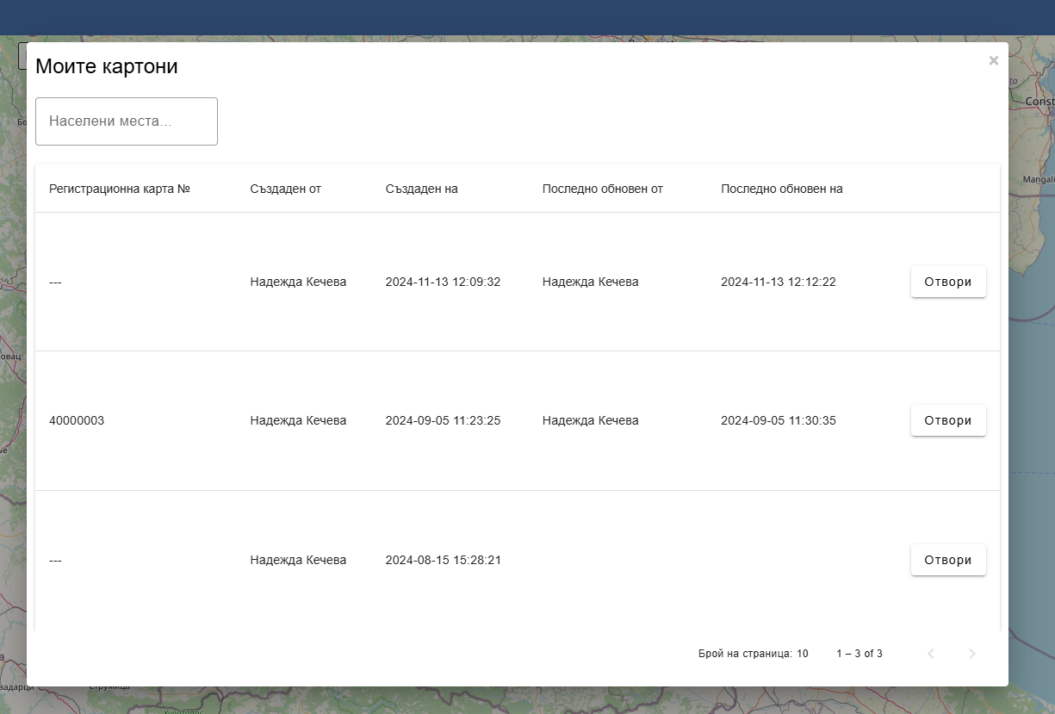Select registration number 40000003 cell
This screenshot has height=714, width=1055.
tap(77, 420)
